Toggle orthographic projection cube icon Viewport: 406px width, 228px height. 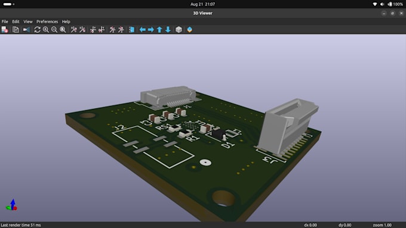(179, 30)
